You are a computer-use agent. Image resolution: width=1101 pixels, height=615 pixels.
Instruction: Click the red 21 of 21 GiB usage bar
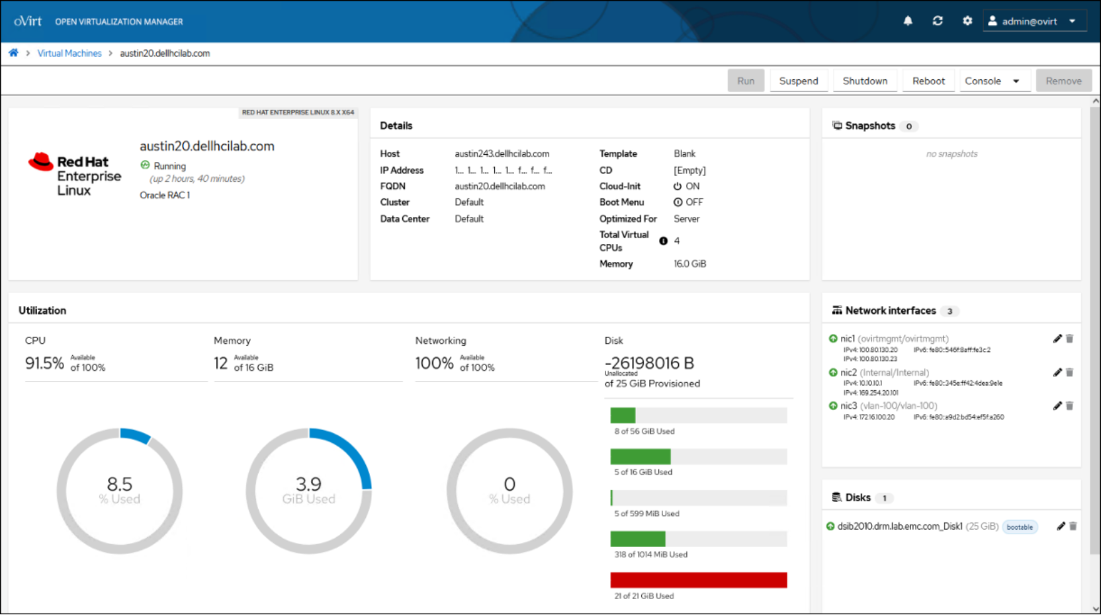699,580
